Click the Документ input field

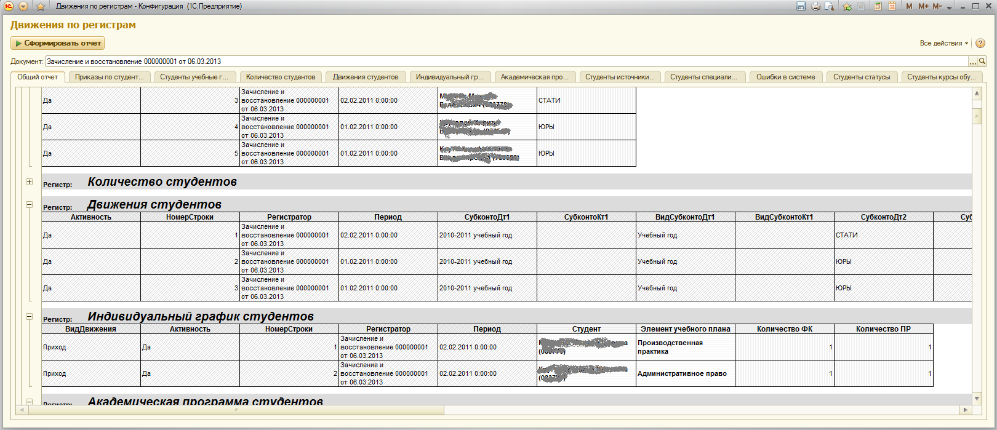tap(505, 62)
